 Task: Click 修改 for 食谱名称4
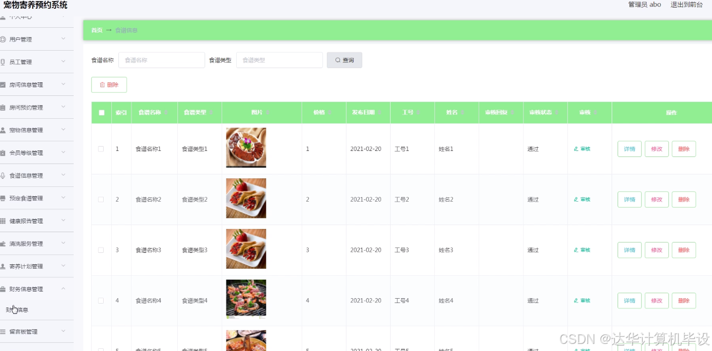coord(657,300)
